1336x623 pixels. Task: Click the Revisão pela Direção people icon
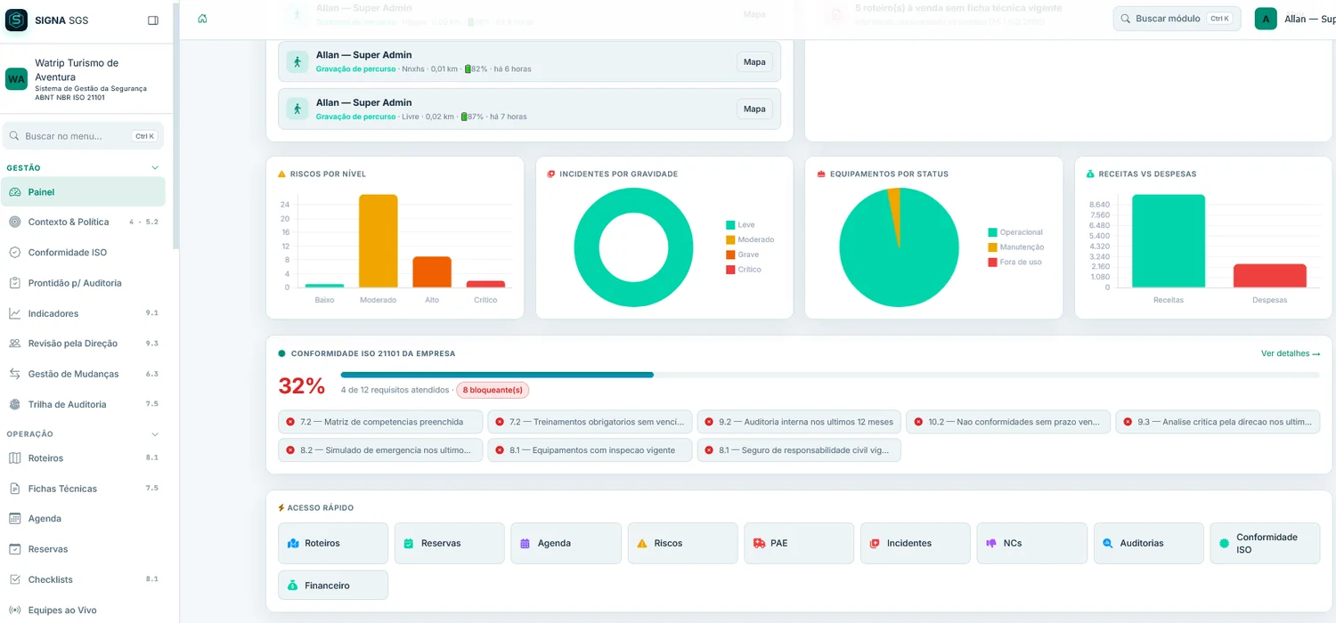coord(15,344)
